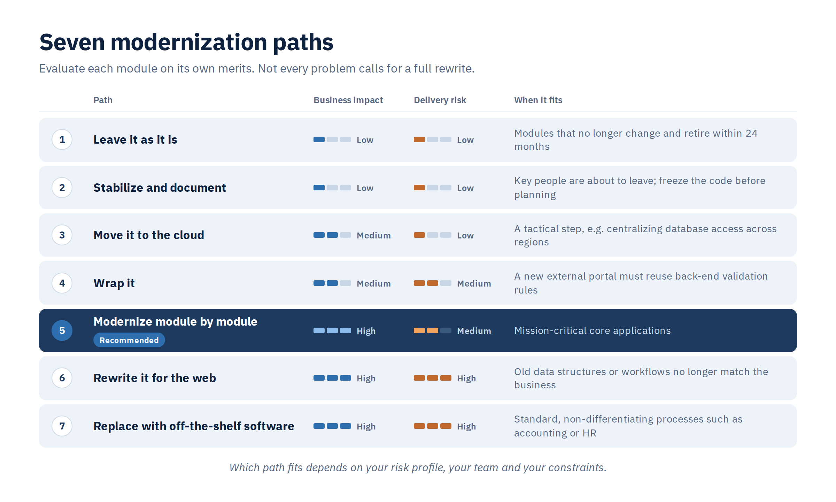836x502 pixels.
Task: Click the number 1 circle badge
Action: point(62,140)
